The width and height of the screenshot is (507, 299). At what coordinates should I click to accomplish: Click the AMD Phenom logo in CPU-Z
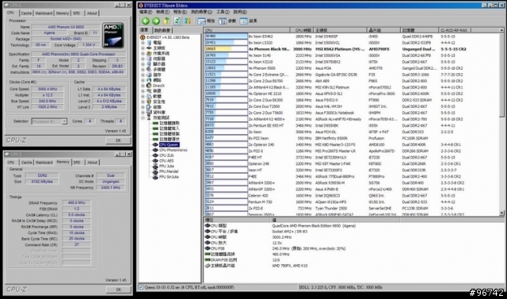click(113, 35)
